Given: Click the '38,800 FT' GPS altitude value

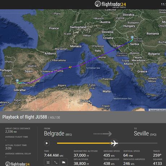Looking at the screenshot, I should tap(81, 163).
